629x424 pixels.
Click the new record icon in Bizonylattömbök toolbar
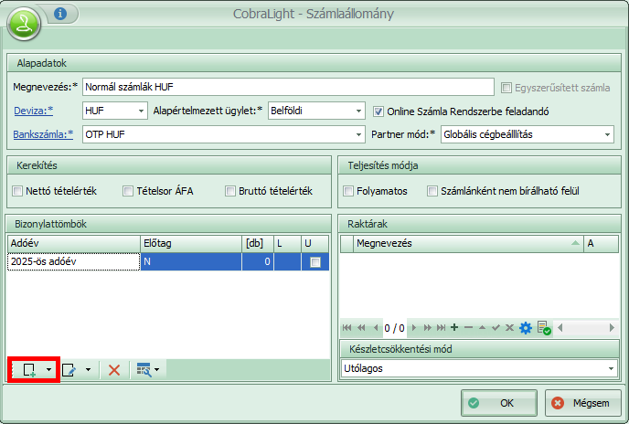(x=29, y=370)
